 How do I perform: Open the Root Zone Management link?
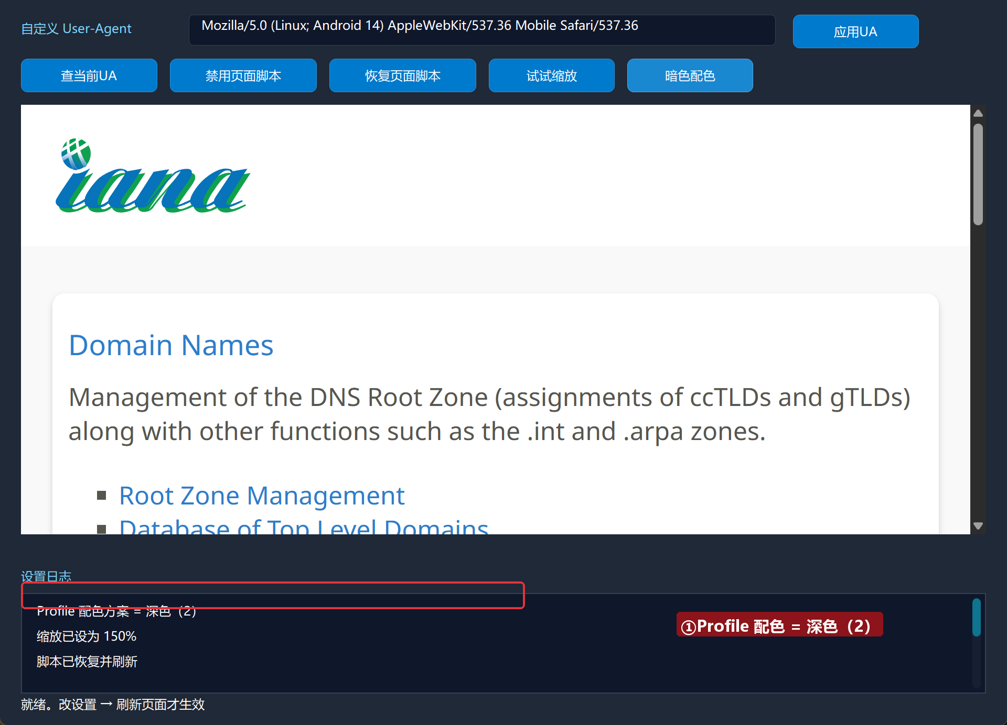click(262, 496)
